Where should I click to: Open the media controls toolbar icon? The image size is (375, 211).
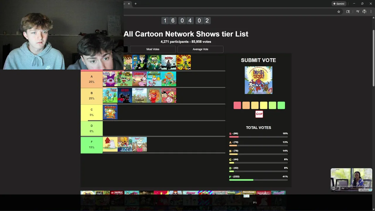358,12
